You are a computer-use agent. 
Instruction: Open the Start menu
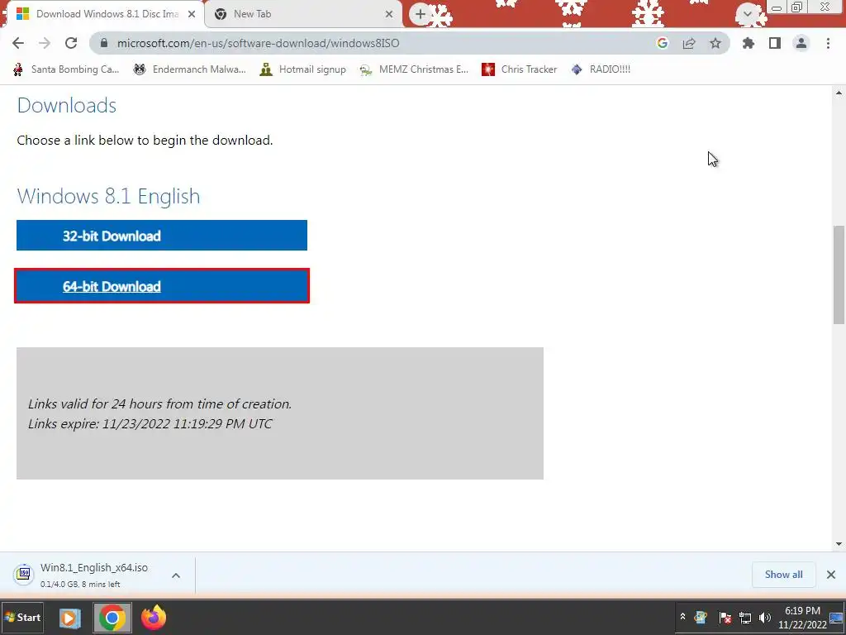[x=22, y=617]
